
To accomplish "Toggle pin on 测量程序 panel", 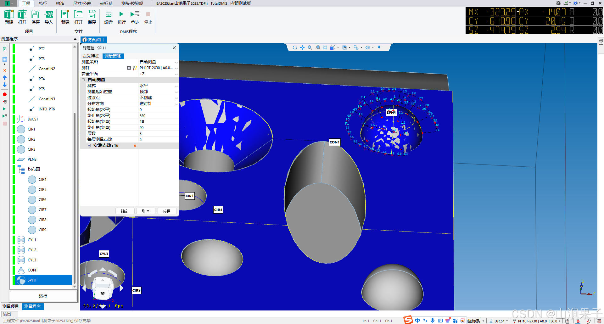I will click(x=75, y=39).
